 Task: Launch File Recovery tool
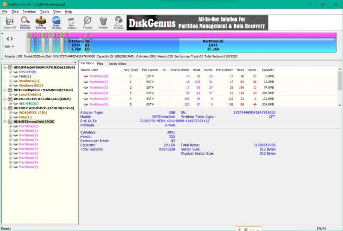(x=41, y=22)
